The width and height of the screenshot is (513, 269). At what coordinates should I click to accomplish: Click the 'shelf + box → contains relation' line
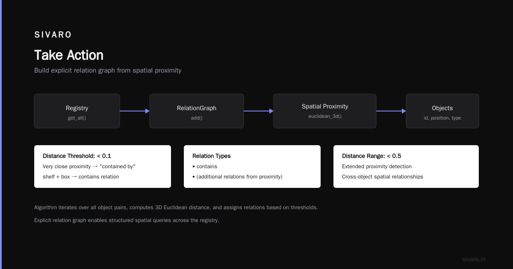coord(81,177)
